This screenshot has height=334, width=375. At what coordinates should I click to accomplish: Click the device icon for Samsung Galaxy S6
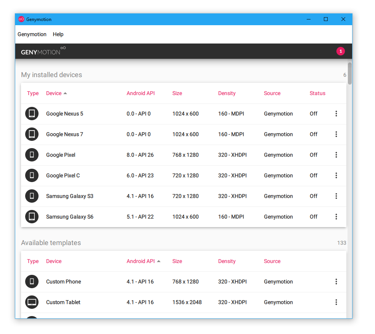(x=32, y=216)
